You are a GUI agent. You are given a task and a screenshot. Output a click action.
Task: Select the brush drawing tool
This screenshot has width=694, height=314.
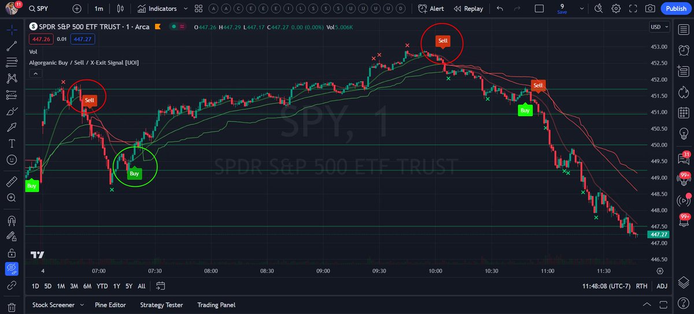(x=12, y=111)
